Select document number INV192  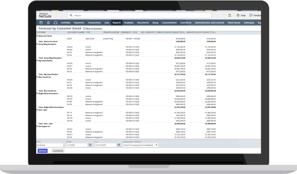pos(70,96)
